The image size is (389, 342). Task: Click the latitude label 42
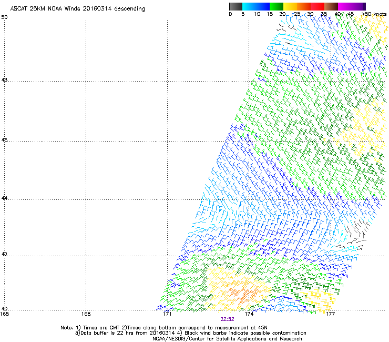[4, 255]
